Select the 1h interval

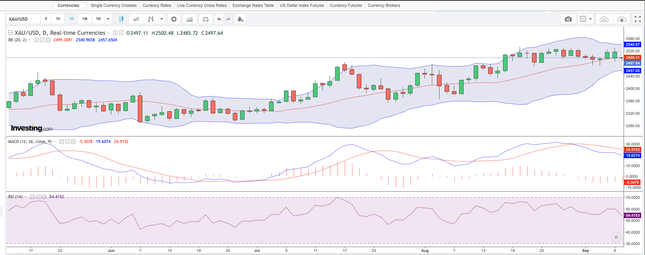coord(58,19)
